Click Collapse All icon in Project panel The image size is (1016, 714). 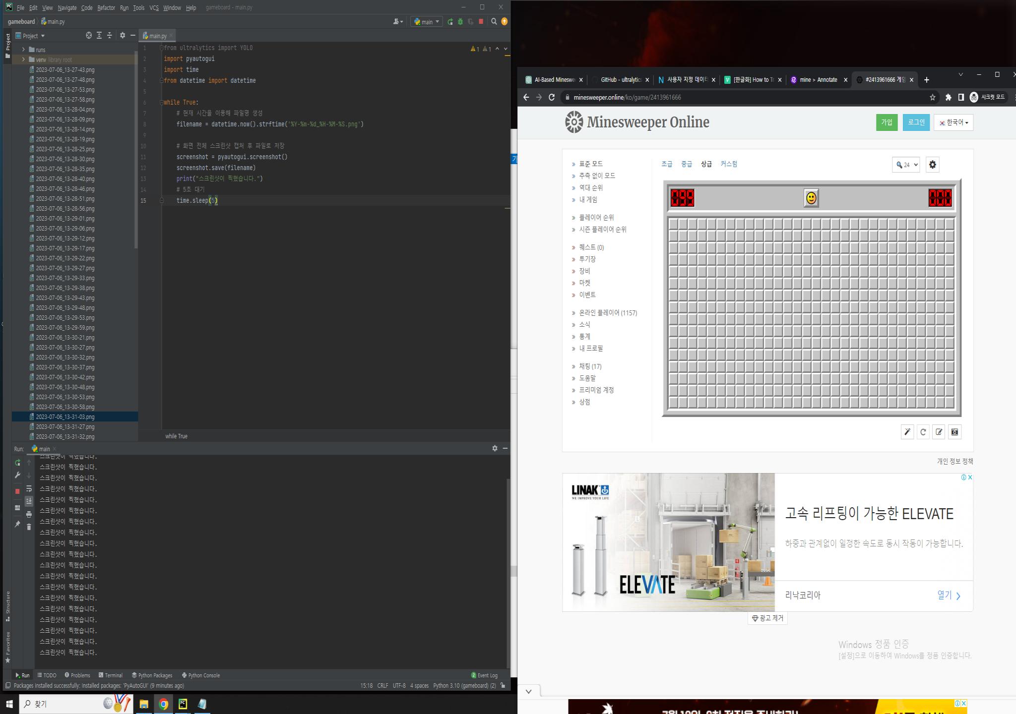tap(110, 35)
